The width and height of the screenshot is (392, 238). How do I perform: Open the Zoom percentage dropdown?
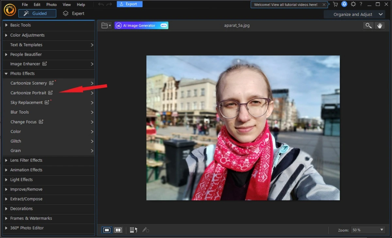pyautogui.click(x=368, y=230)
